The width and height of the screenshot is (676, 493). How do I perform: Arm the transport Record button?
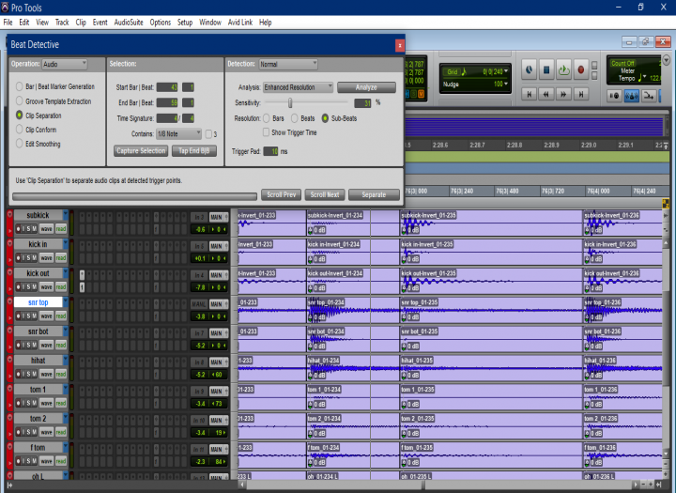581,69
